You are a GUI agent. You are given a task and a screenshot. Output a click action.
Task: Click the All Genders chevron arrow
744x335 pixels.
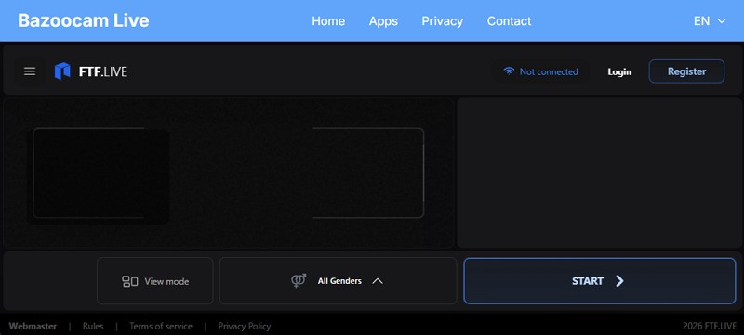(378, 281)
